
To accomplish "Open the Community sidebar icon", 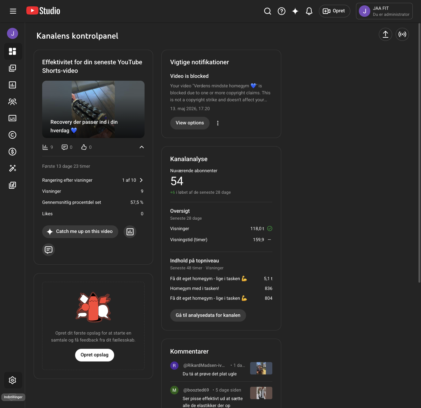I will (x=13, y=102).
